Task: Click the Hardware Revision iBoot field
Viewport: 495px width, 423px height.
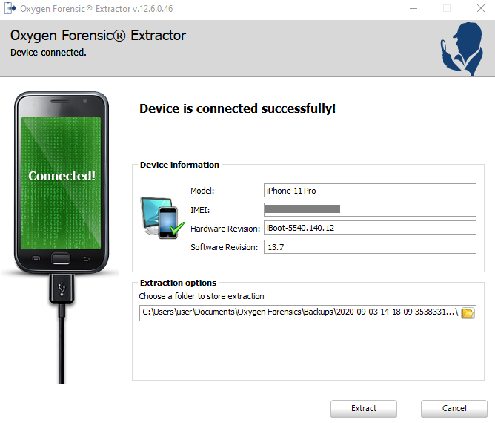Action: (x=370, y=228)
